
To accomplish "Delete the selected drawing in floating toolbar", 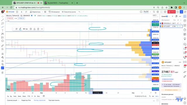I will tap(38, 29).
